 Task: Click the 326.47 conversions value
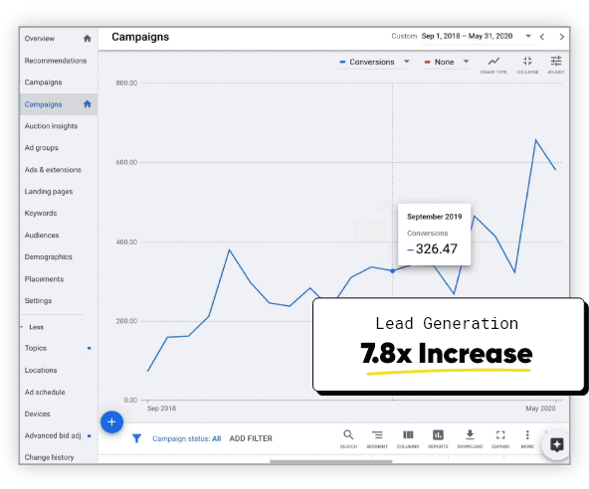(x=437, y=248)
